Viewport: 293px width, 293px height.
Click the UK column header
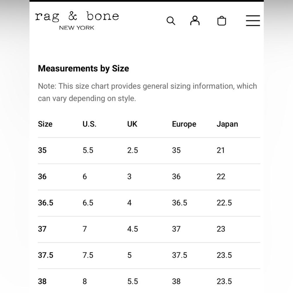tap(132, 124)
